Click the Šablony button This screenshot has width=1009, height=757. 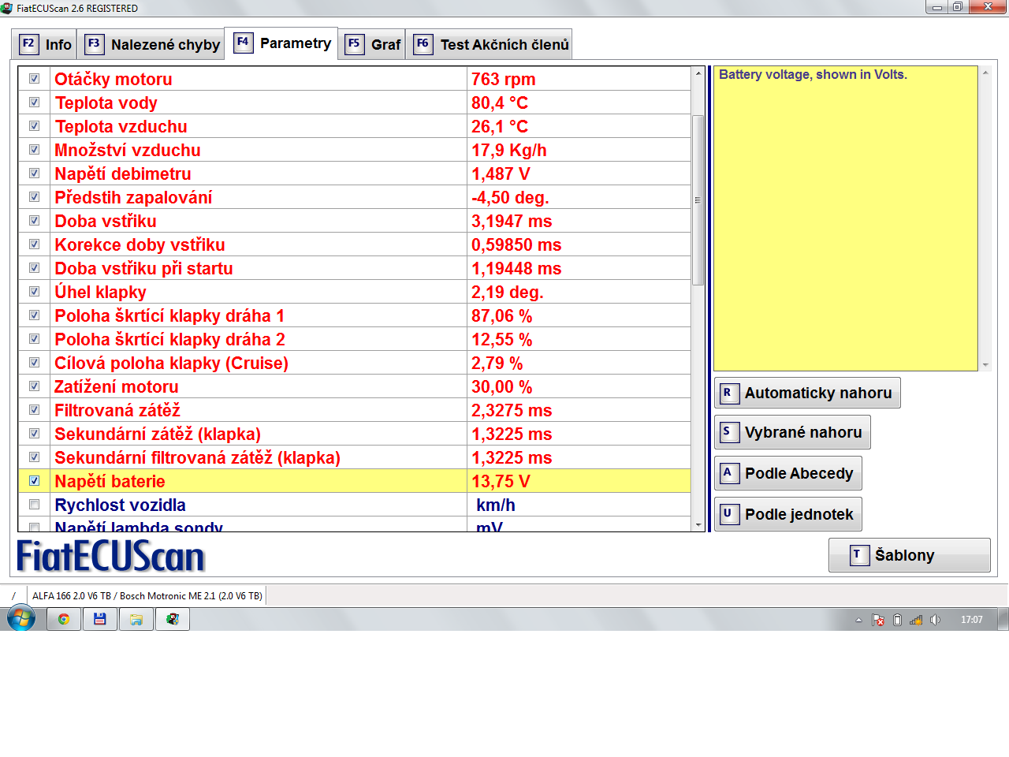[909, 555]
